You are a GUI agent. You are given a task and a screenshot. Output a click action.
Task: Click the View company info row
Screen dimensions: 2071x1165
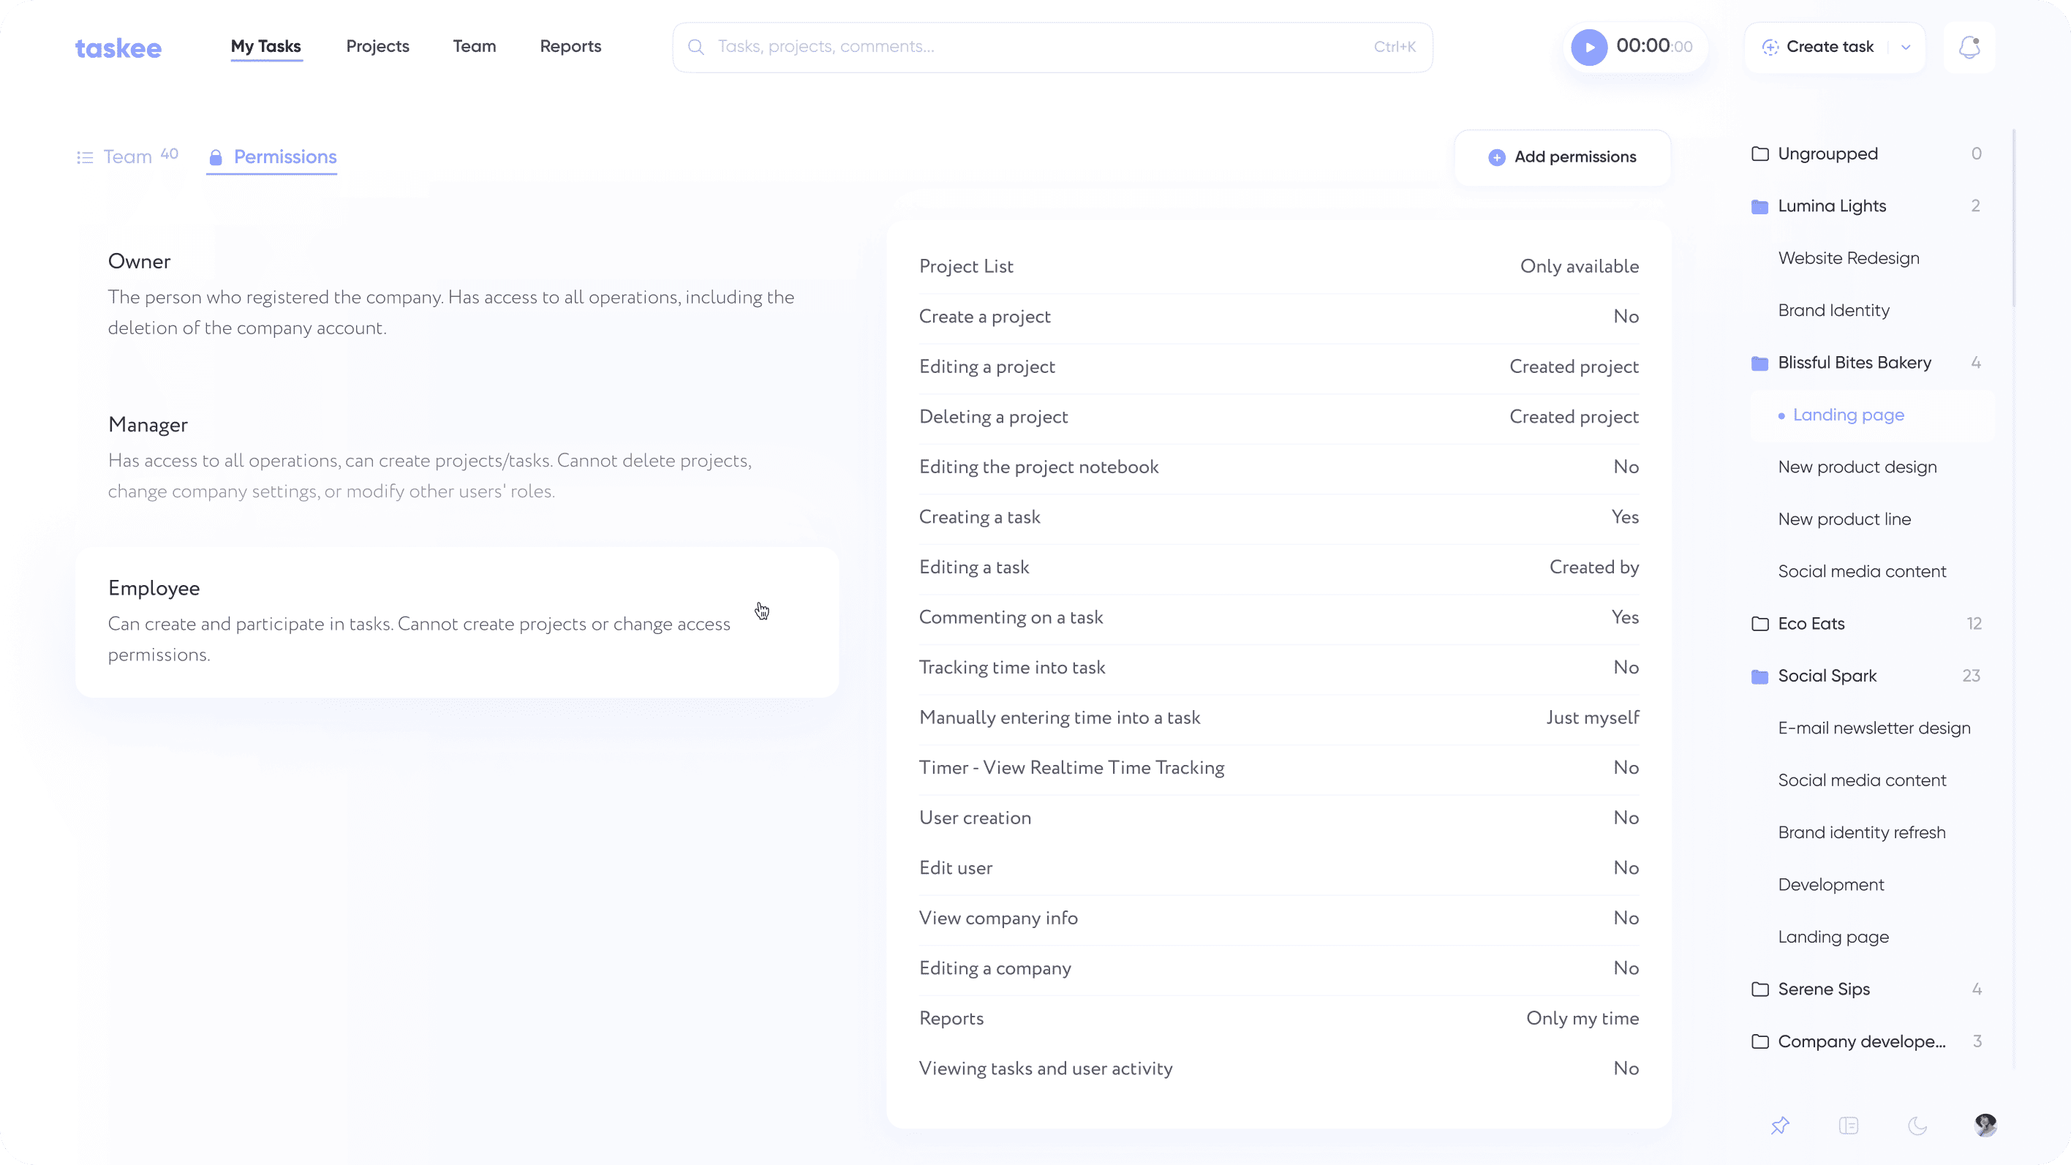(x=1279, y=919)
